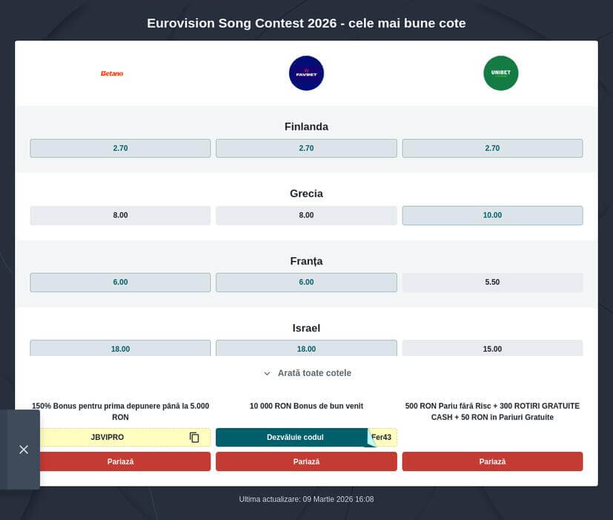The image size is (613, 520).
Task: Select Betano's 2.70 odds for Finlanda
Action: [x=119, y=148]
